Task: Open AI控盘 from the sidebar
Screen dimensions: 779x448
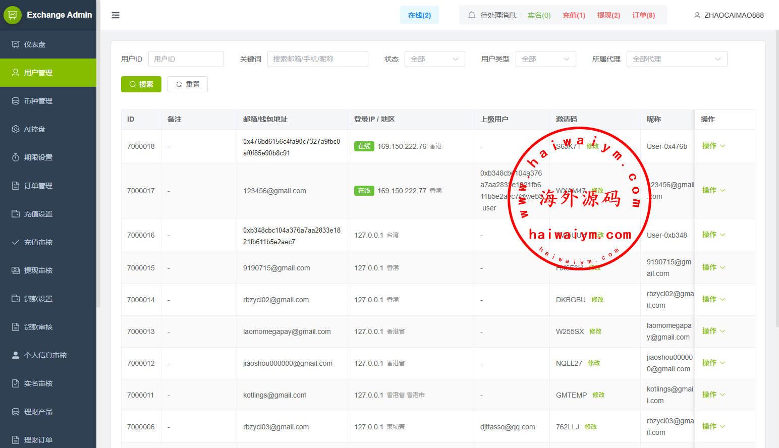Action: (x=35, y=129)
